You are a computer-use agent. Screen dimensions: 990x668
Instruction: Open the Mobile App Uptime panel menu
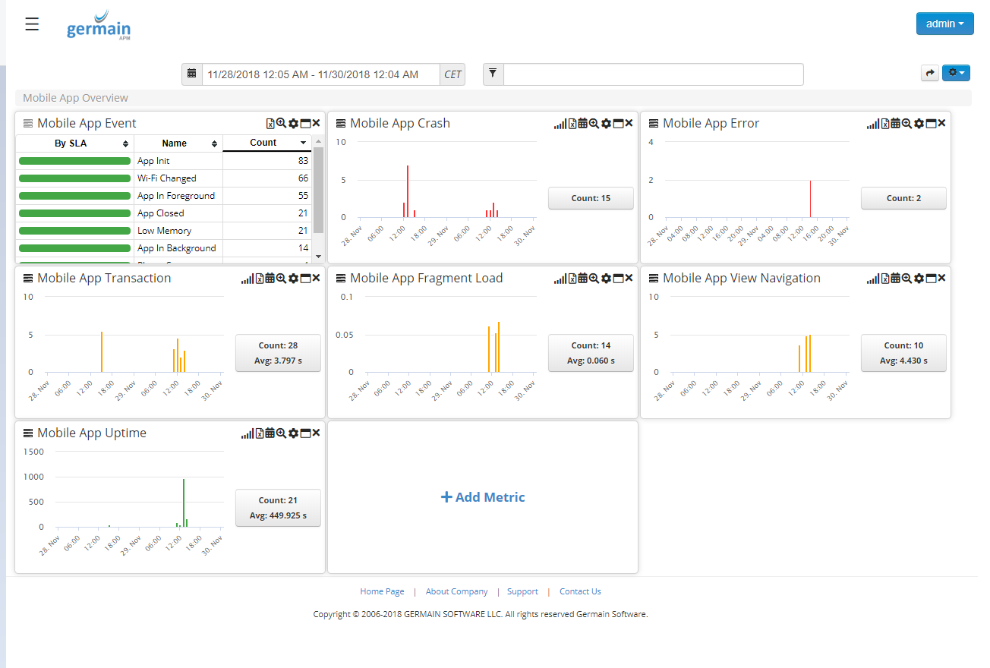tap(28, 433)
